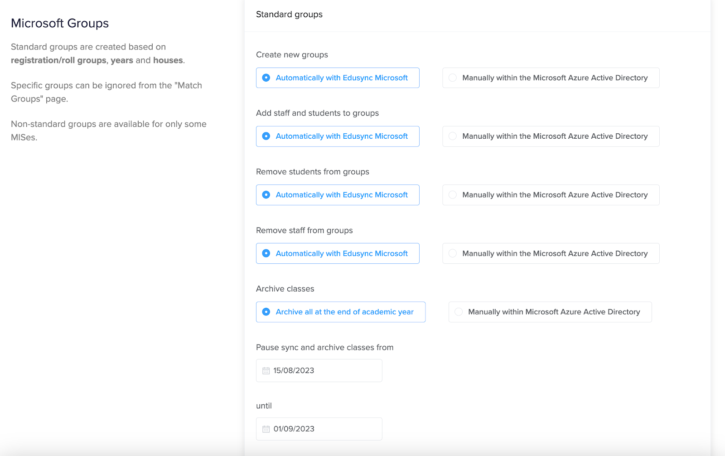Click the 'Archive classes' section label

click(x=285, y=288)
